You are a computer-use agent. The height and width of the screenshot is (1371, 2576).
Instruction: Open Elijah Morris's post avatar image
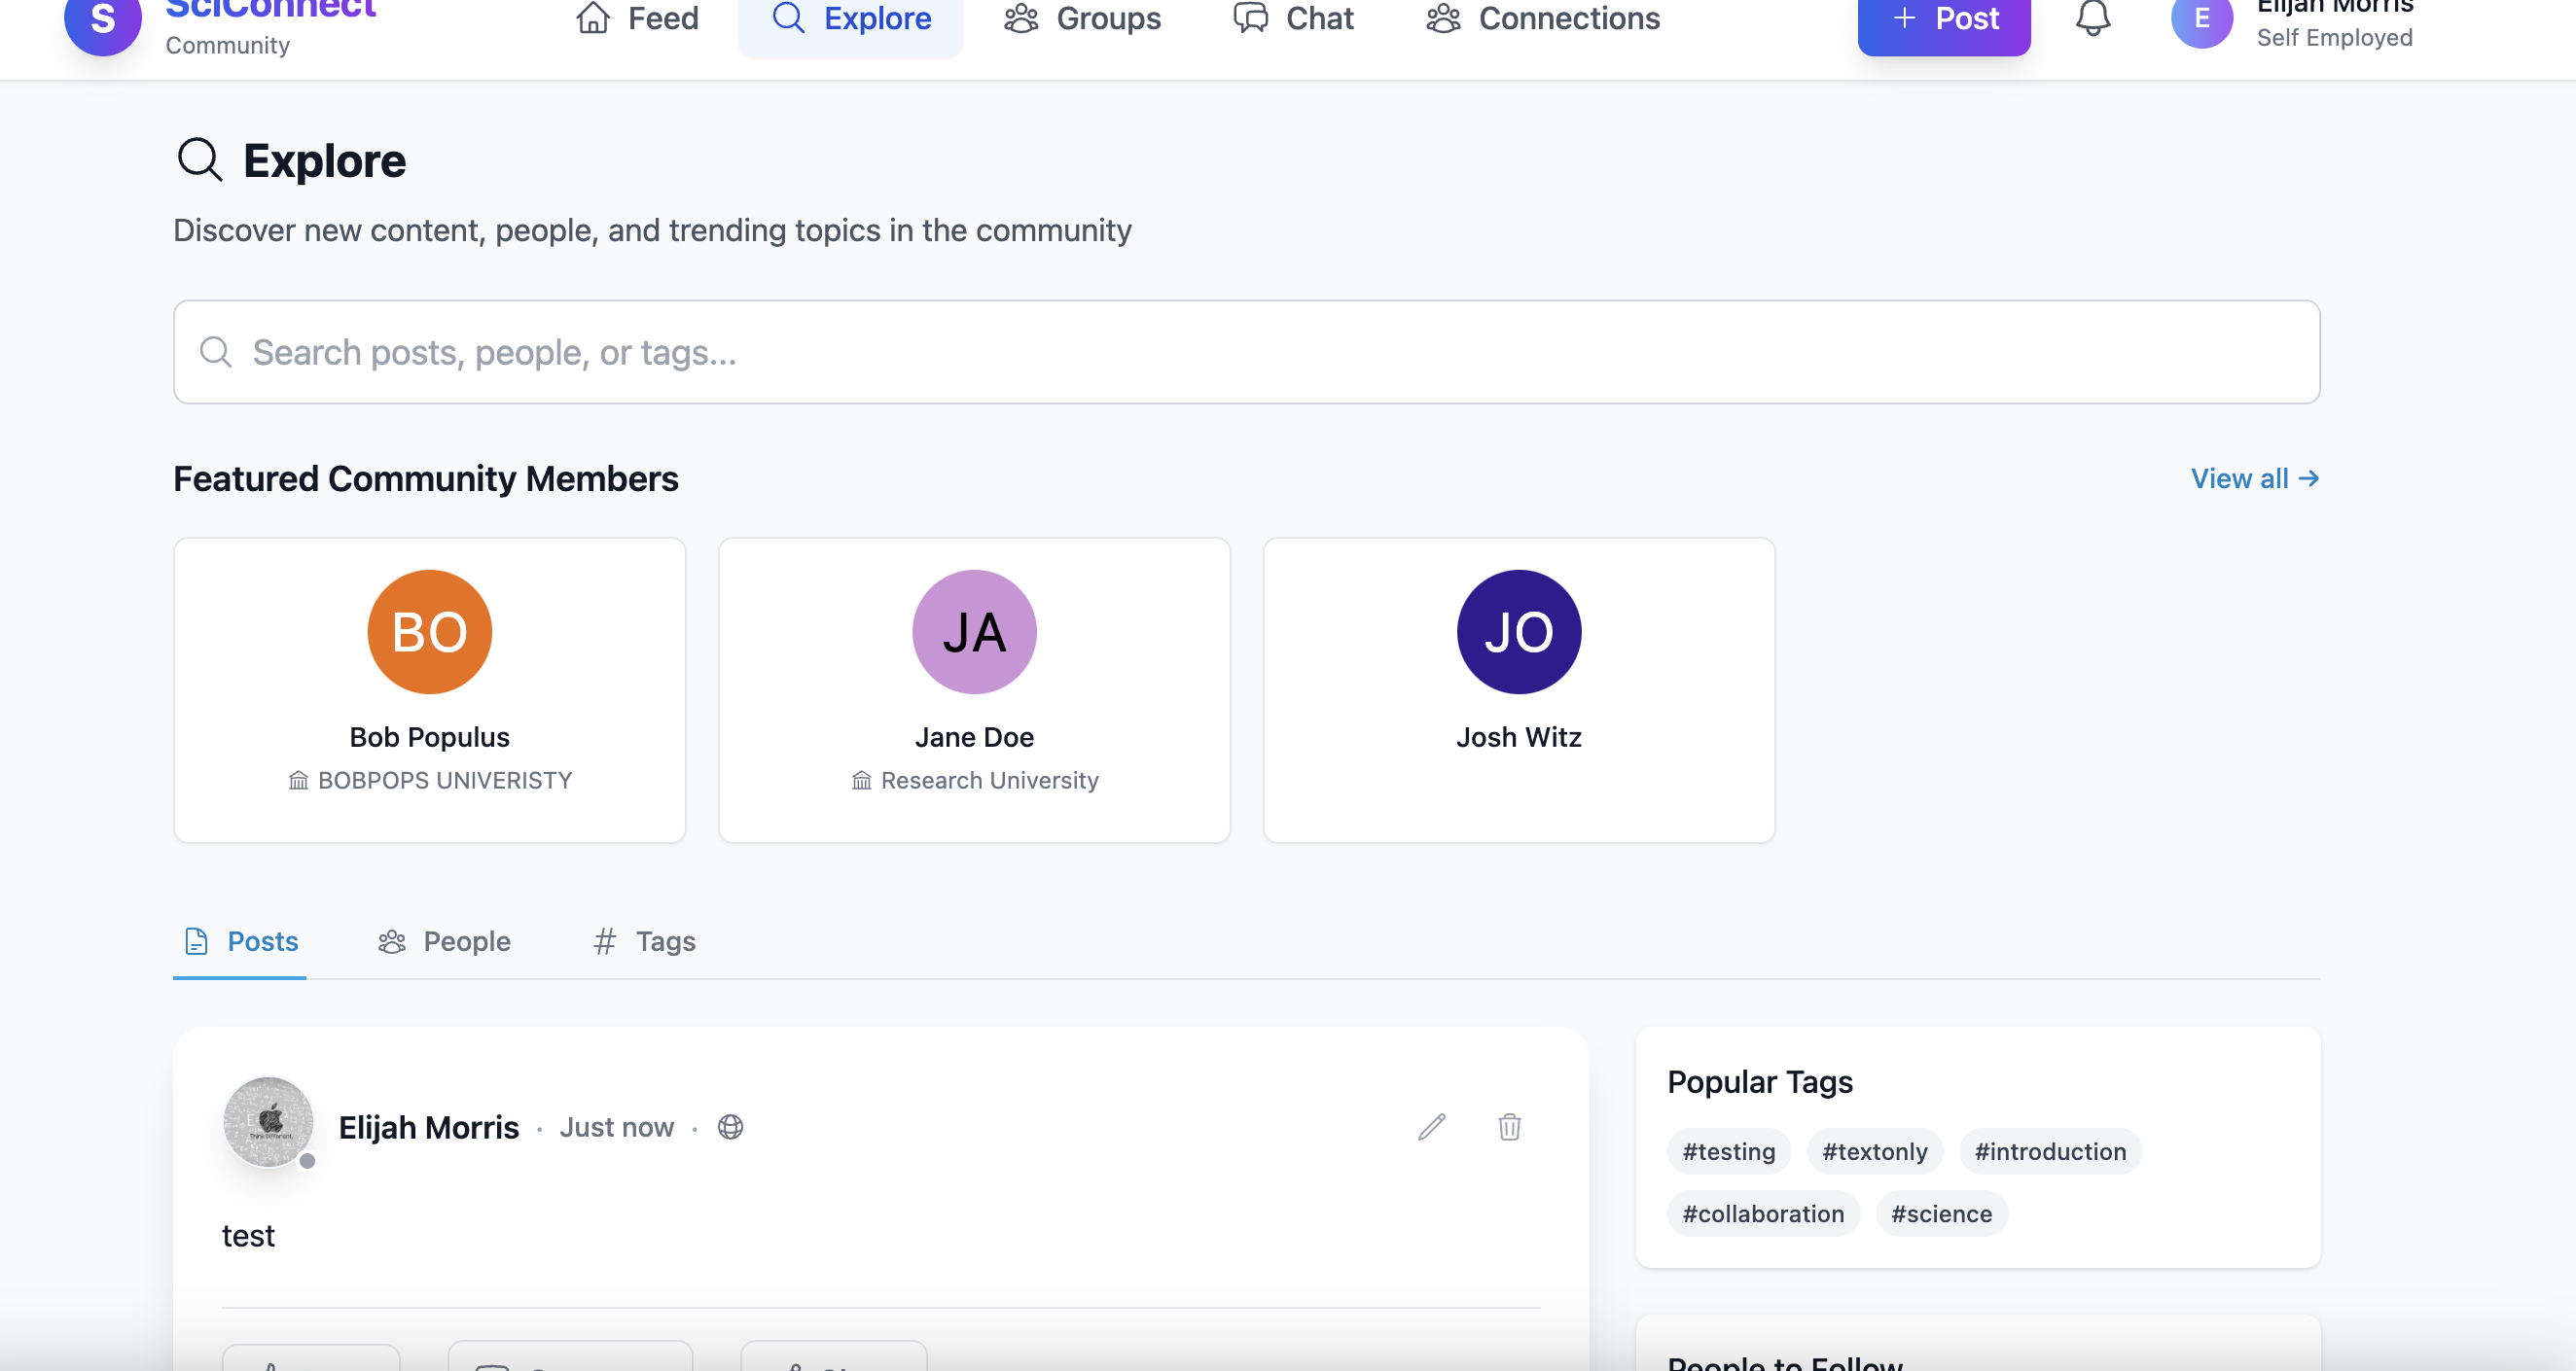coord(268,1122)
